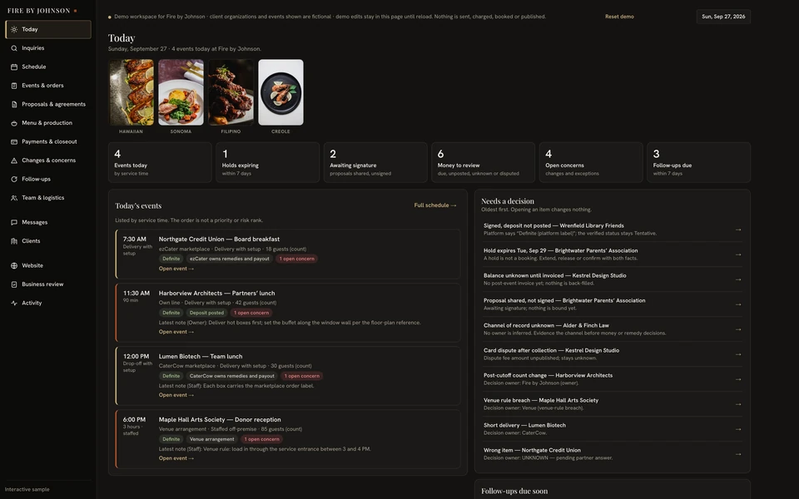
Task: Click the Sun, Sep 27, 2026 date button
Action: (723, 17)
